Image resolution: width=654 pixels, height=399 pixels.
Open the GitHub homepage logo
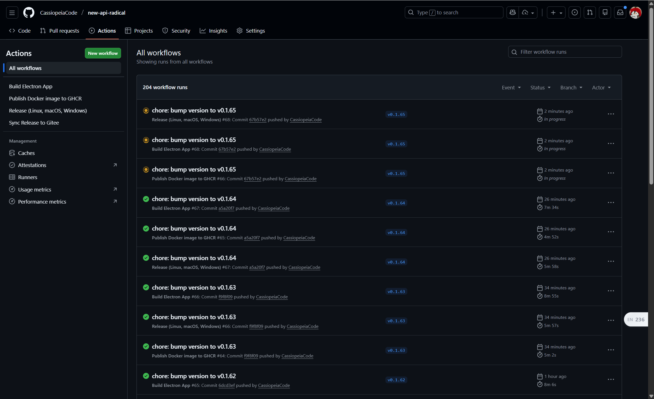coord(29,13)
